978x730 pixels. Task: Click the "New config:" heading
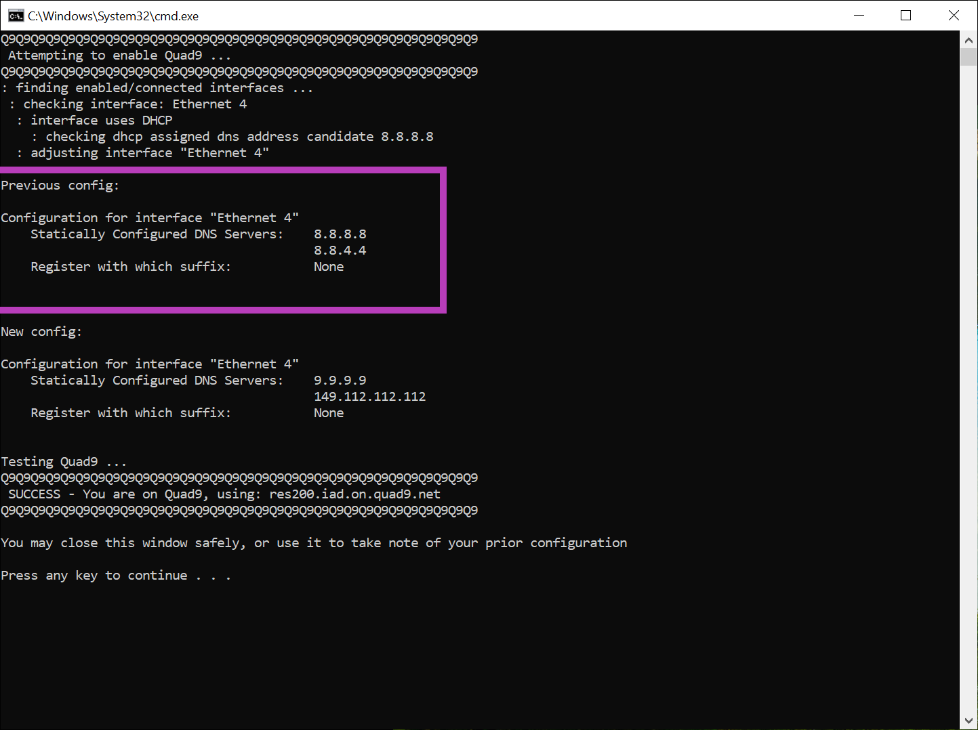point(41,332)
